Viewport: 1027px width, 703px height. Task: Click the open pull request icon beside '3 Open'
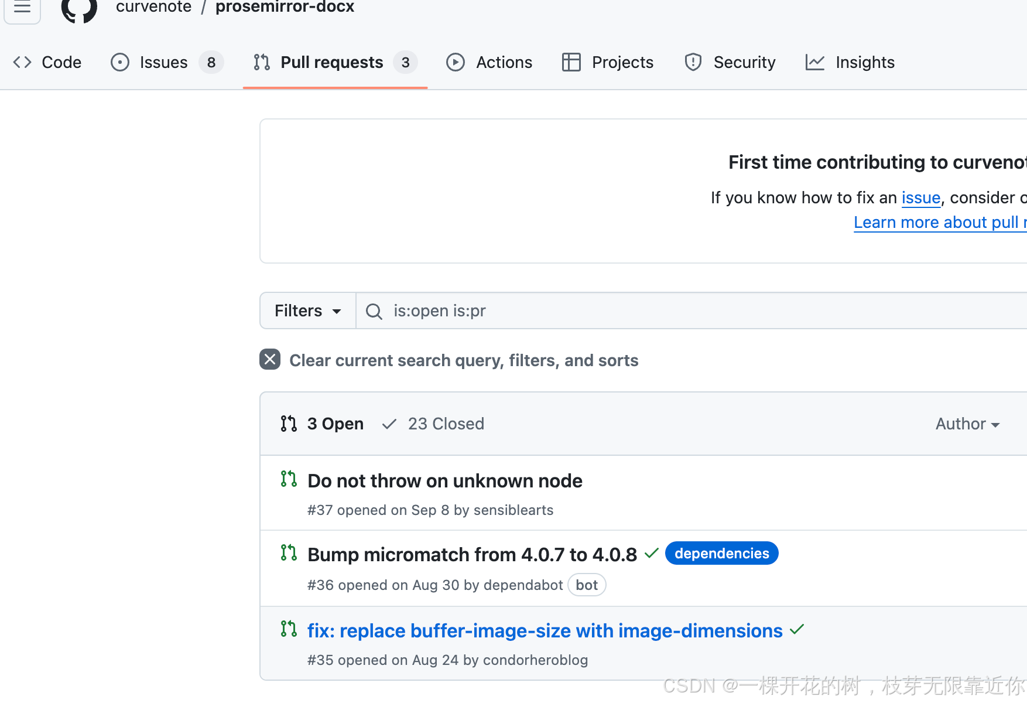[x=289, y=424]
